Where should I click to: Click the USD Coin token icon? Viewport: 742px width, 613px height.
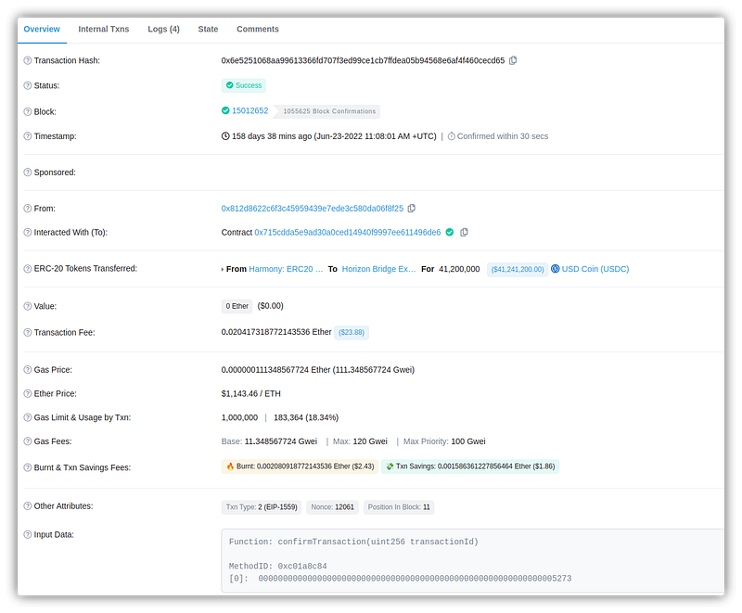pyautogui.click(x=556, y=269)
